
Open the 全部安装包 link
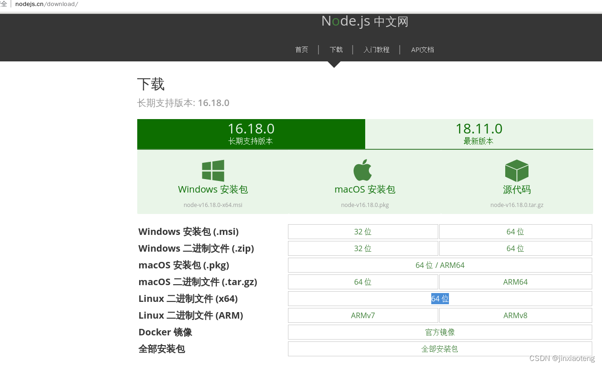tap(440, 349)
